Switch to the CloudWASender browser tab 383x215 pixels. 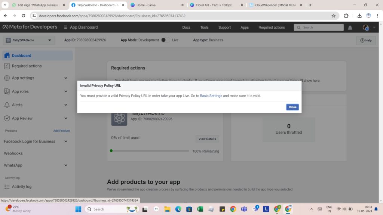(275, 5)
